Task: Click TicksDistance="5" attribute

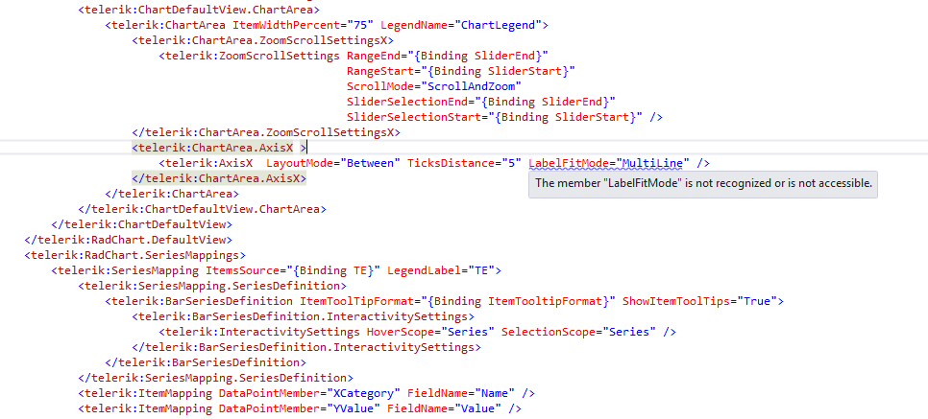Action: [465, 163]
